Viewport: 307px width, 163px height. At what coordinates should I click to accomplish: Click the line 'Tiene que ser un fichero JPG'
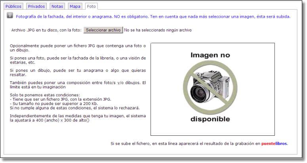(61, 99)
